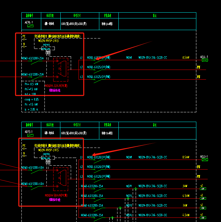Click the 'cosφ = 0.85' parameter line

[x=31, y=99]
